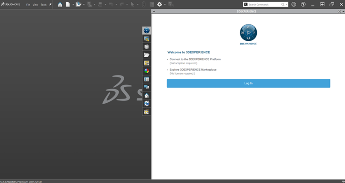This screenshot has width=345, height=183.
Task: Expand the New document dropdown arrow
Action: (x=73, y=4)
